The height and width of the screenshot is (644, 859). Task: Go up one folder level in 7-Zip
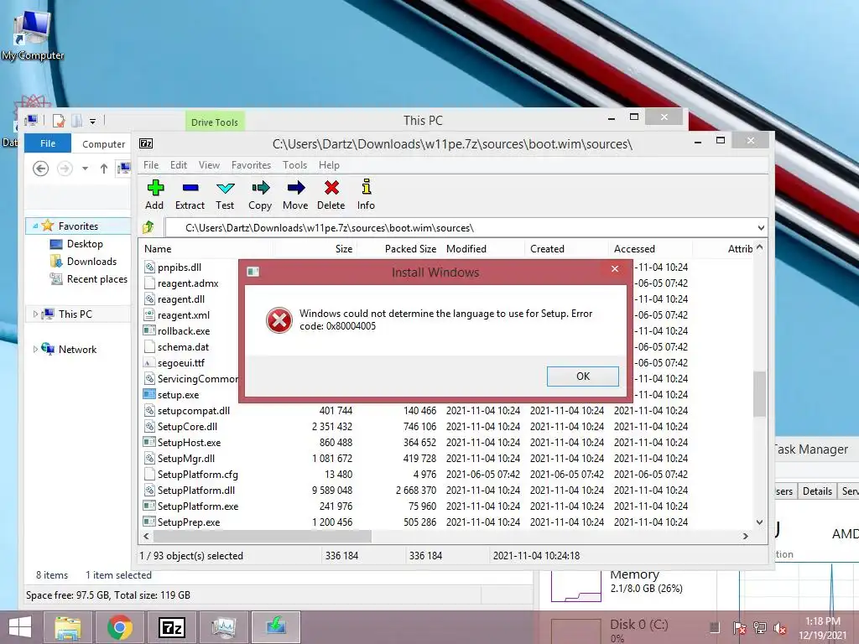pyautogui.click(x=148, y=227)
